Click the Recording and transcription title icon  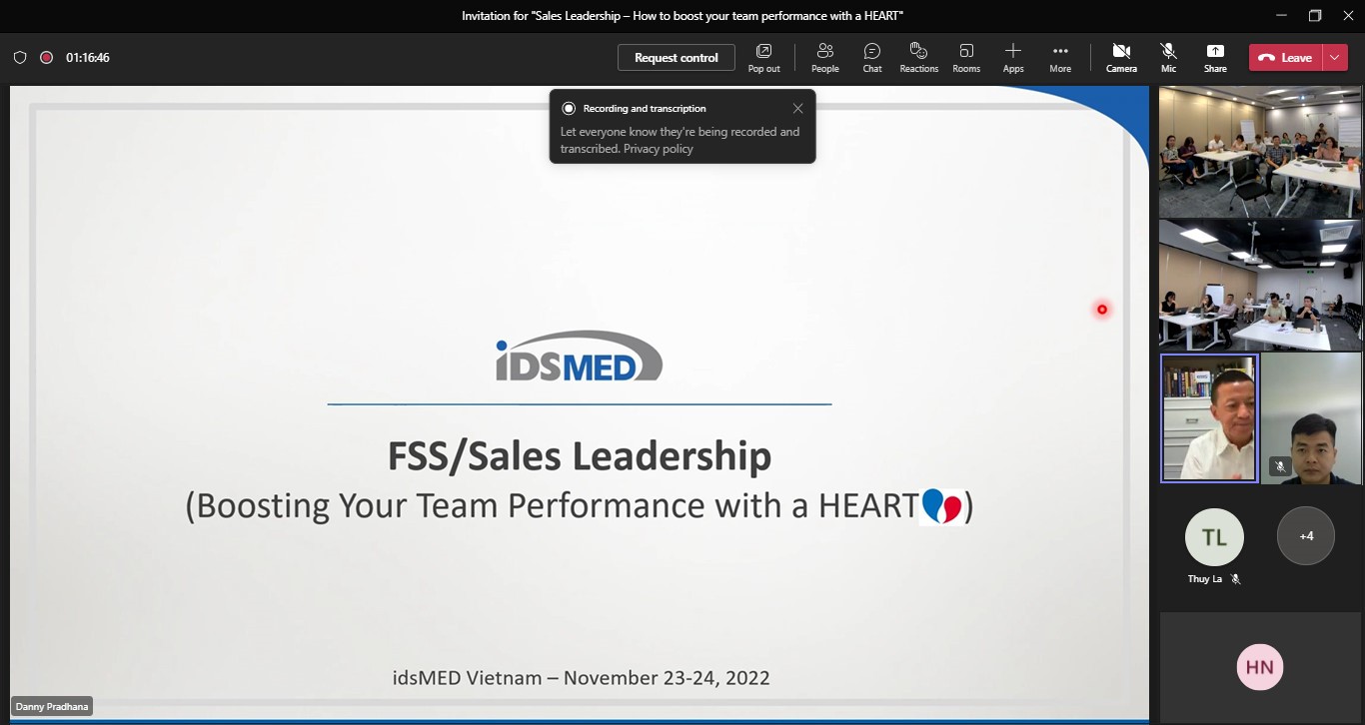point(569,108)
